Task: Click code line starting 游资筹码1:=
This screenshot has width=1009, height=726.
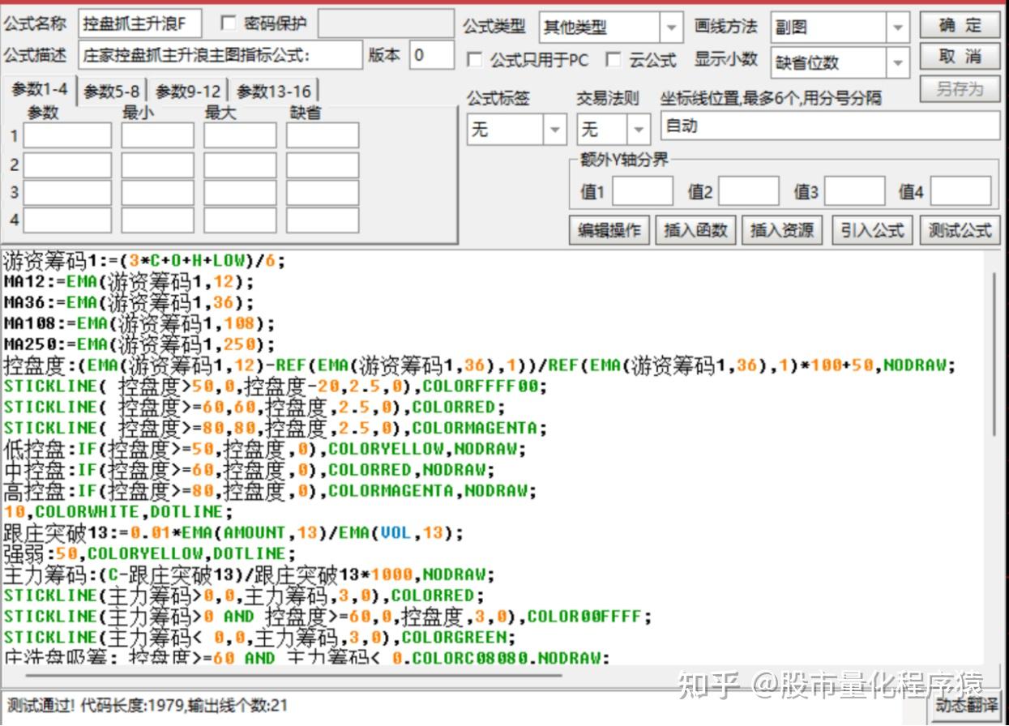Action: pyautogui.click(x=145, y=261)
